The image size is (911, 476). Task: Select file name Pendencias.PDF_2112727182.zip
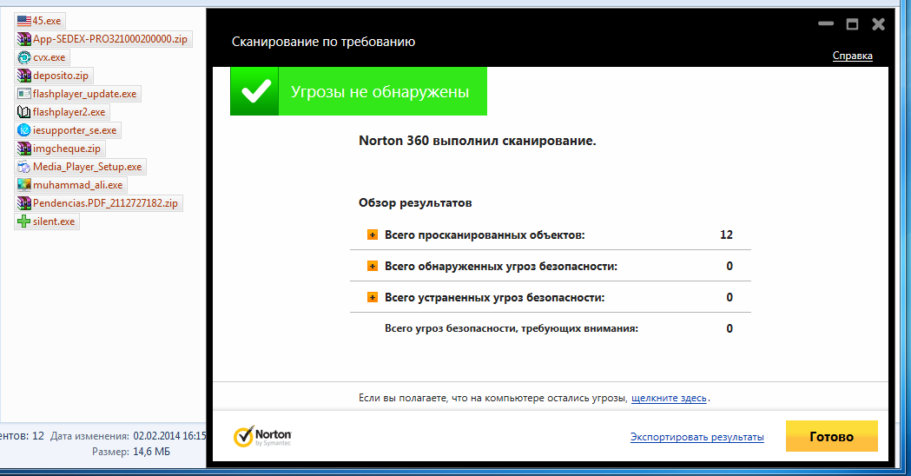click(x=105, y=203)
